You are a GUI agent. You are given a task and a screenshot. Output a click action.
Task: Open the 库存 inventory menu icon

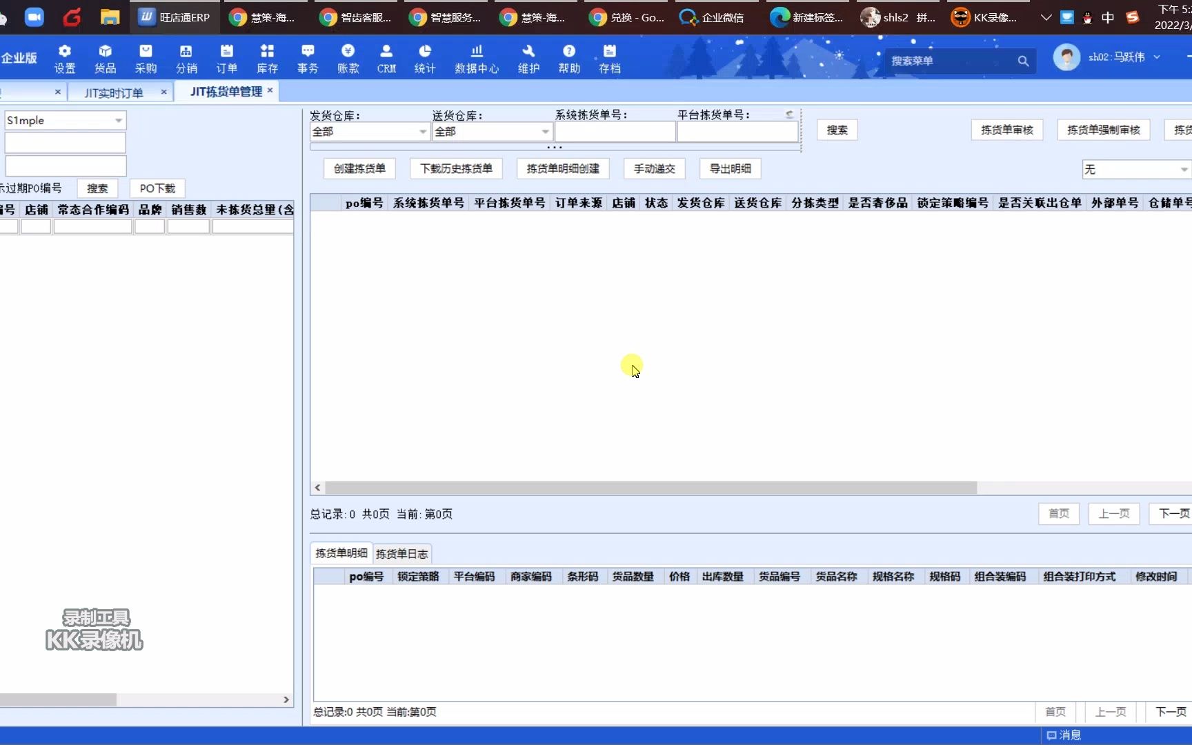click(267, 59)
